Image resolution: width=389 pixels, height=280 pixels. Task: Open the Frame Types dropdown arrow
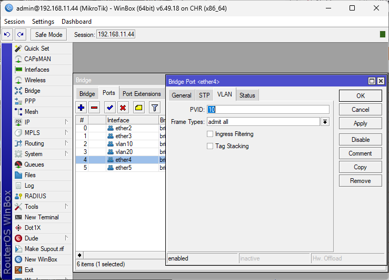[x=325, y=122]
